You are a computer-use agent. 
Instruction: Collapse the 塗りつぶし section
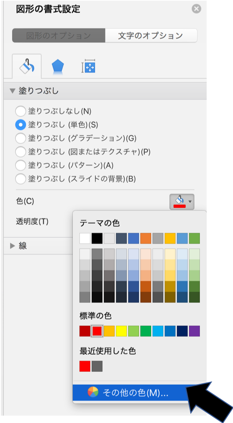[12, 91]
